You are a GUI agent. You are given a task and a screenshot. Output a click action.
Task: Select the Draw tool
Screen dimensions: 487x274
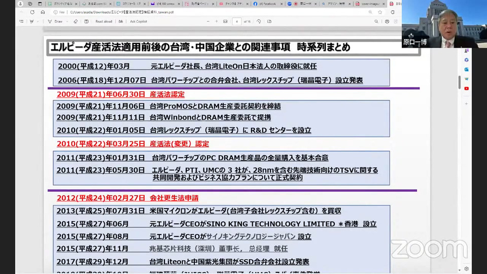point(55,21)
